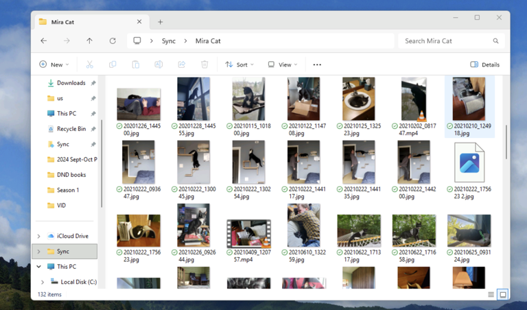Click the Delete trash icon

(204, 64)
